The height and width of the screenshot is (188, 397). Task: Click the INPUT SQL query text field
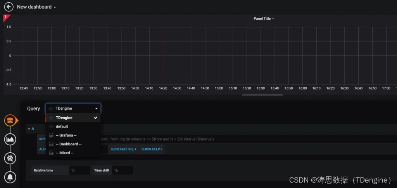(x=248, y=139)
